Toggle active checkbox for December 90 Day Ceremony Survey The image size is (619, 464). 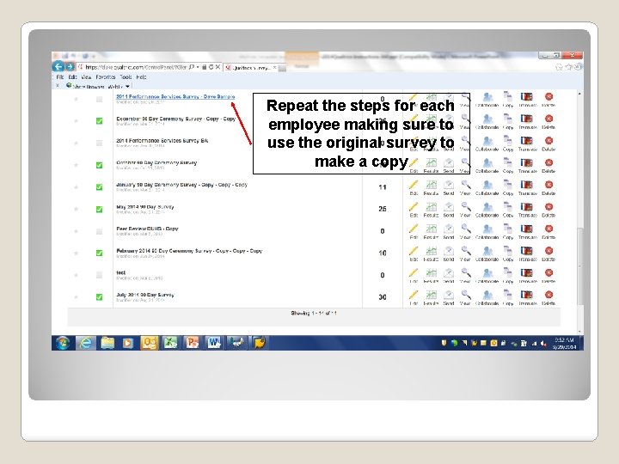(x=100, y=121)
